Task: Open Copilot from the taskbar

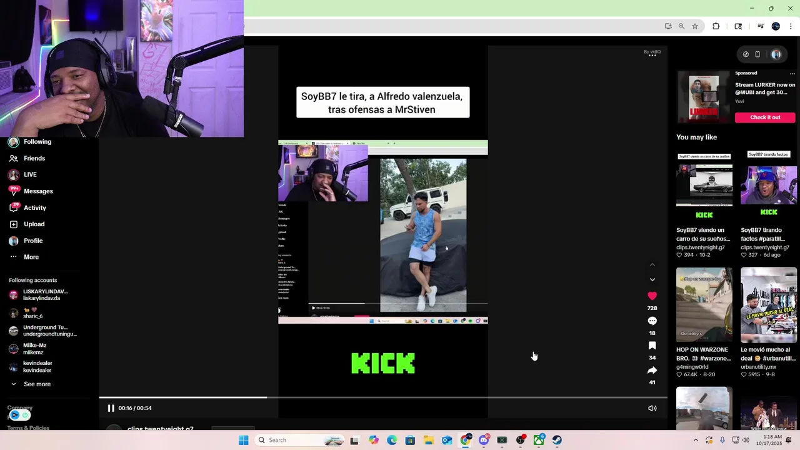Action: (373, 440)
